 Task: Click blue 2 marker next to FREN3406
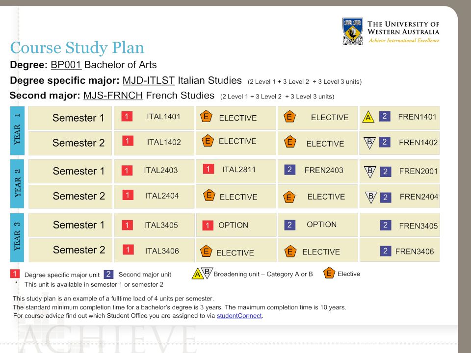click(386, 251)
